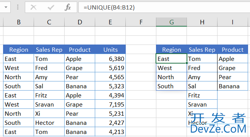Click Banana in the 4,213 row
This screenshot has width=250, height=137.
point(80,132)
